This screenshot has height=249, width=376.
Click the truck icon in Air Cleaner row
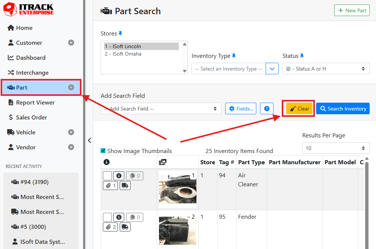click(x=125, y=186)
